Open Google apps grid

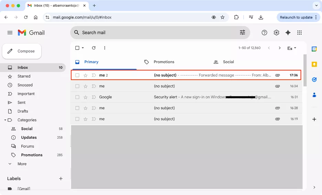[299, 33]
